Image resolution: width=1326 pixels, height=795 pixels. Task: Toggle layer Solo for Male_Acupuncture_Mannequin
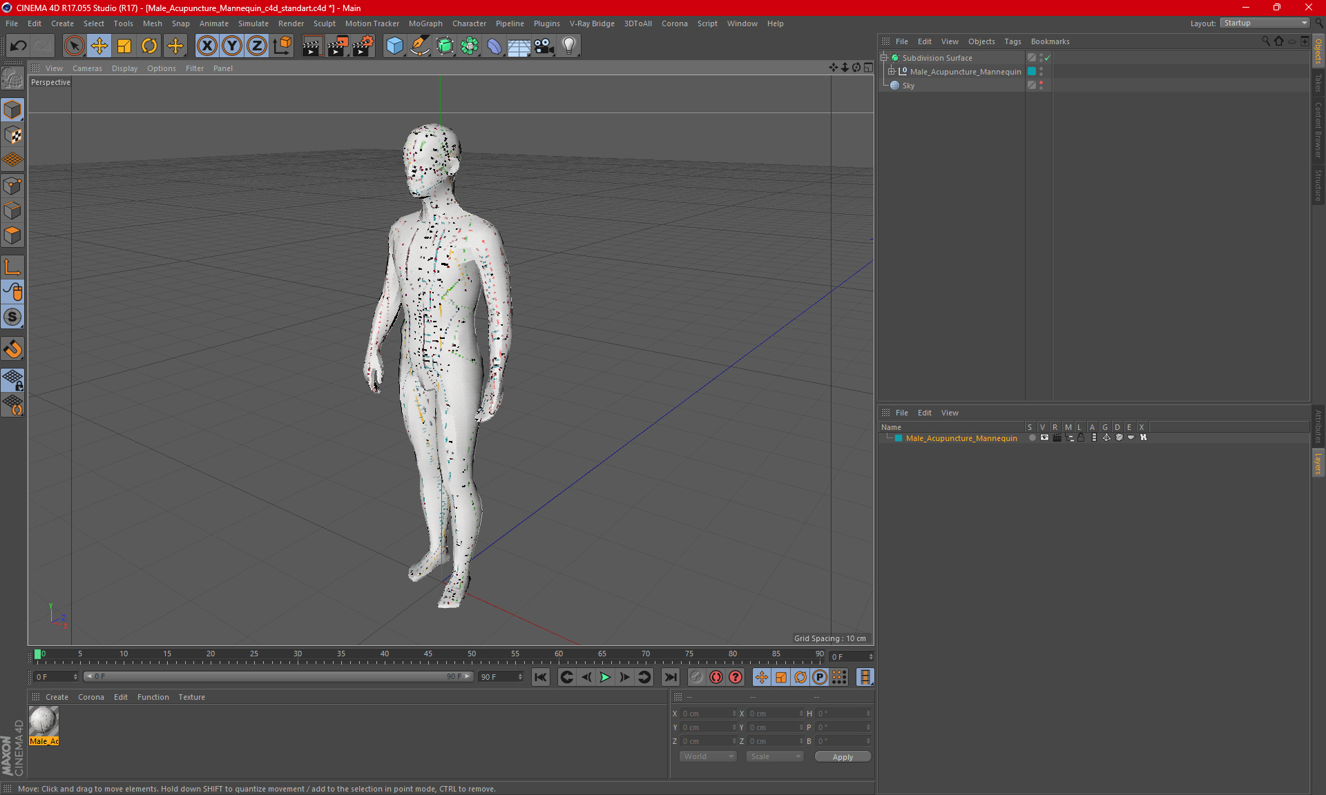1032,438
